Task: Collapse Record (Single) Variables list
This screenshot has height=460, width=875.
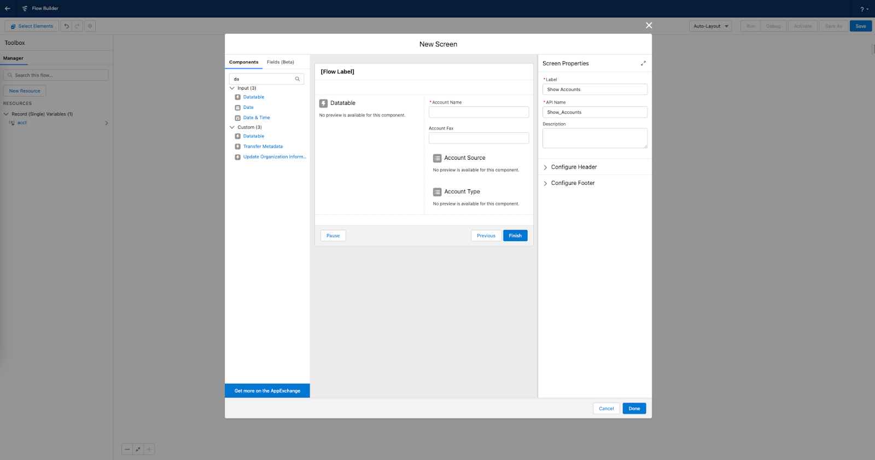Action: tap(6, 114)
